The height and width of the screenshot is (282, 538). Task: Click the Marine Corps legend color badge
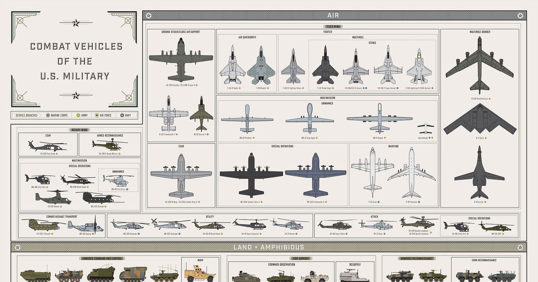point(49,115)
